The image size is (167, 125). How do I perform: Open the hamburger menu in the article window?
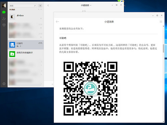pos(161,22)
